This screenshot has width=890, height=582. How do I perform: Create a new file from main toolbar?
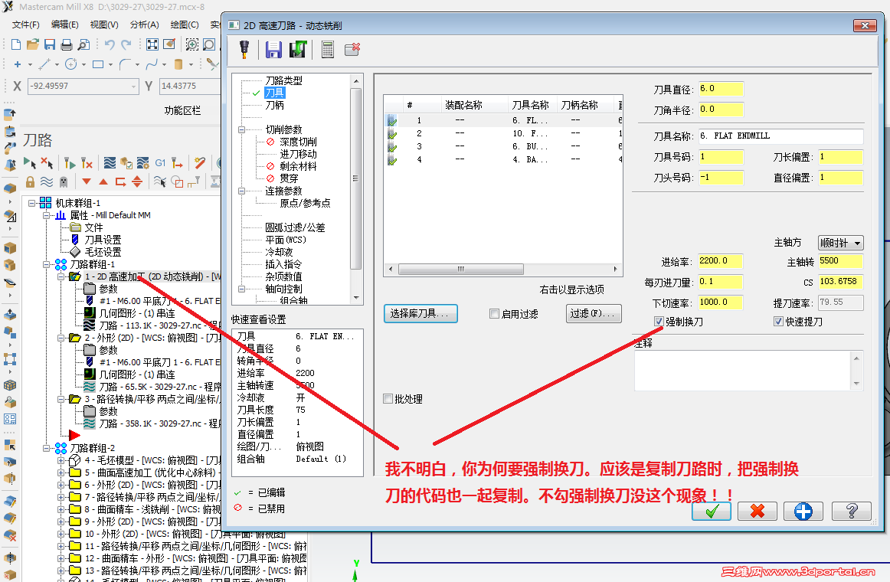16,45
